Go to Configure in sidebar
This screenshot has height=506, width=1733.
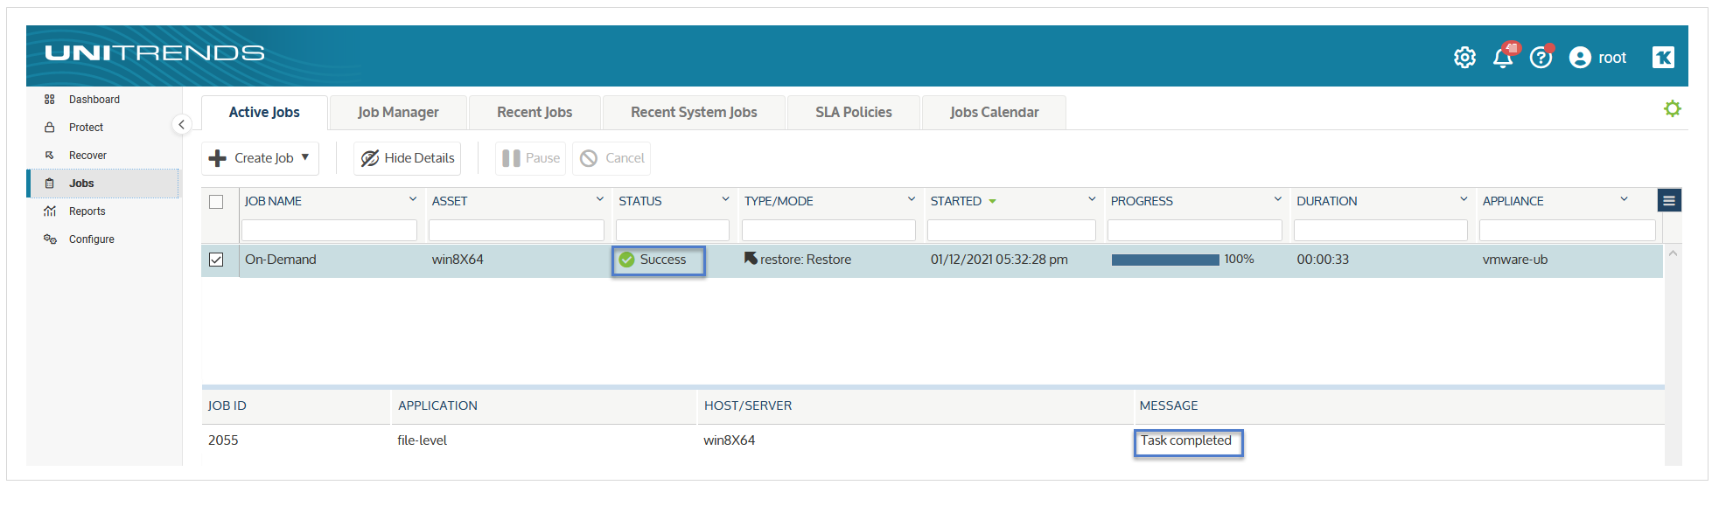click(92, 239)
